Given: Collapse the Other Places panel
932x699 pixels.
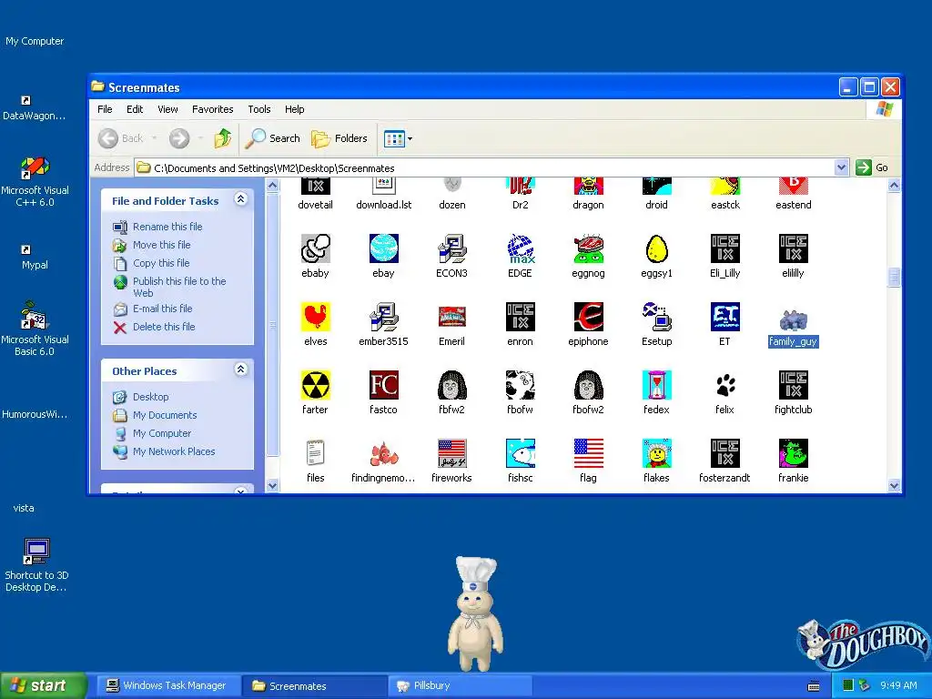Looking at the screenshot, I should 240,370.
